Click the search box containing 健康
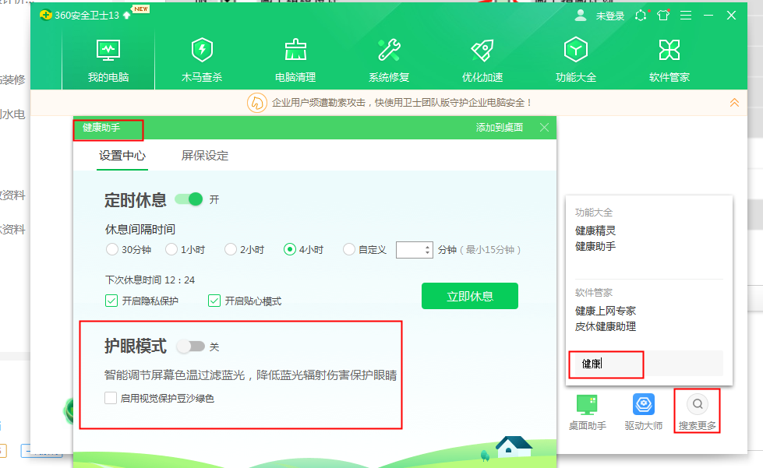The image size is (763, 468). (x=648, y=364)
